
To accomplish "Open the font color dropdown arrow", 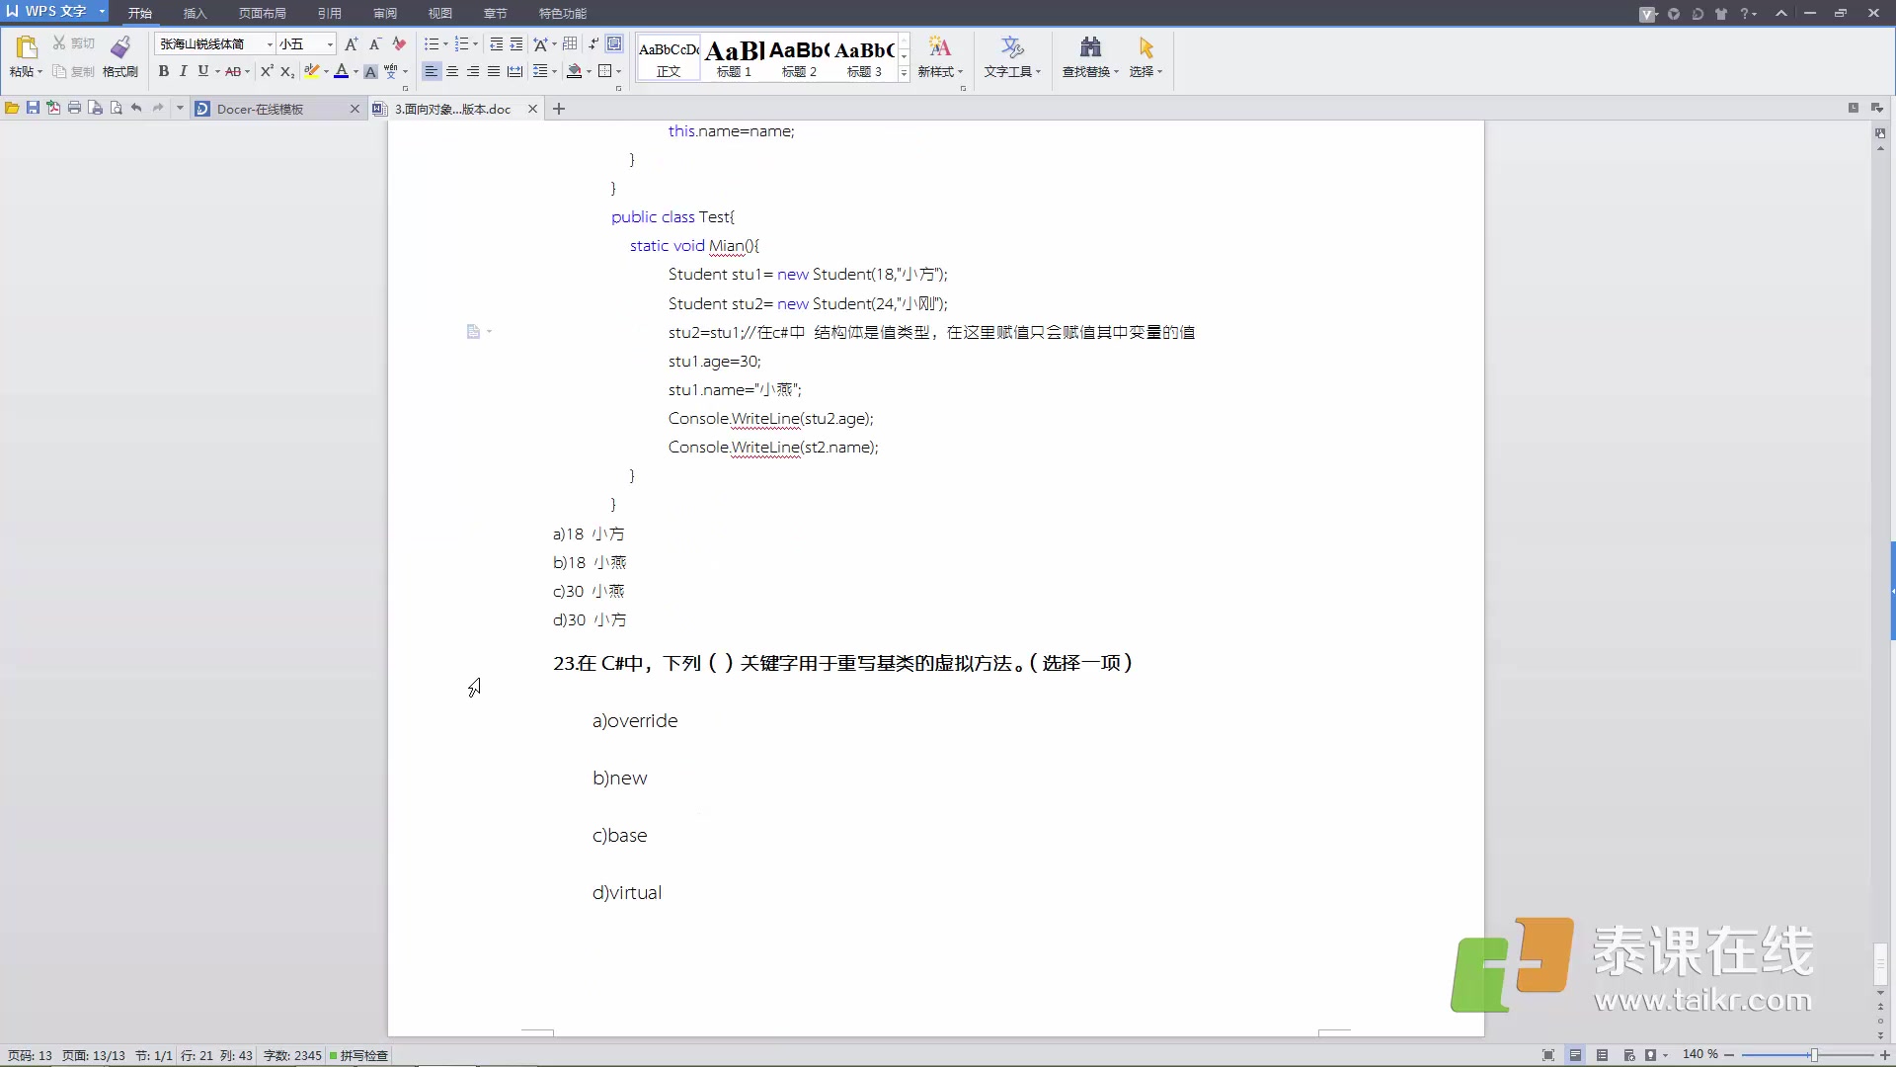I will pos(355,71).
